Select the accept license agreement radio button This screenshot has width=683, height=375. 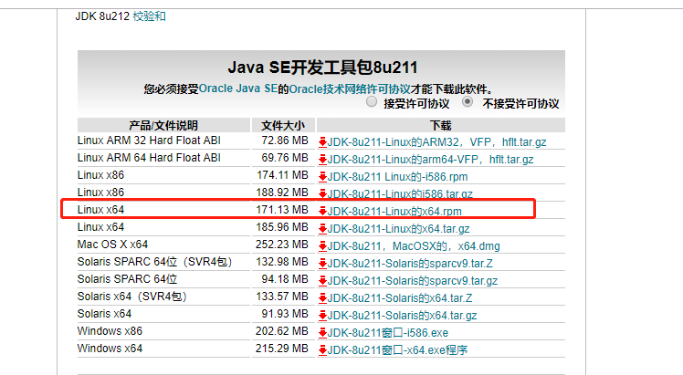point(372,103)
